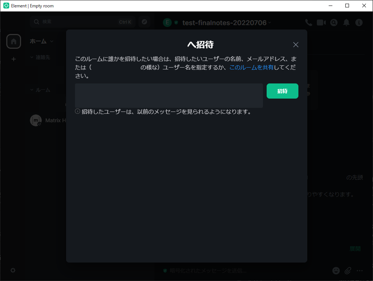Open the notification settings bell
Image resolution: width=373 pixels, height=281 pixels.
pyautogui.click(x=346, y=22)
